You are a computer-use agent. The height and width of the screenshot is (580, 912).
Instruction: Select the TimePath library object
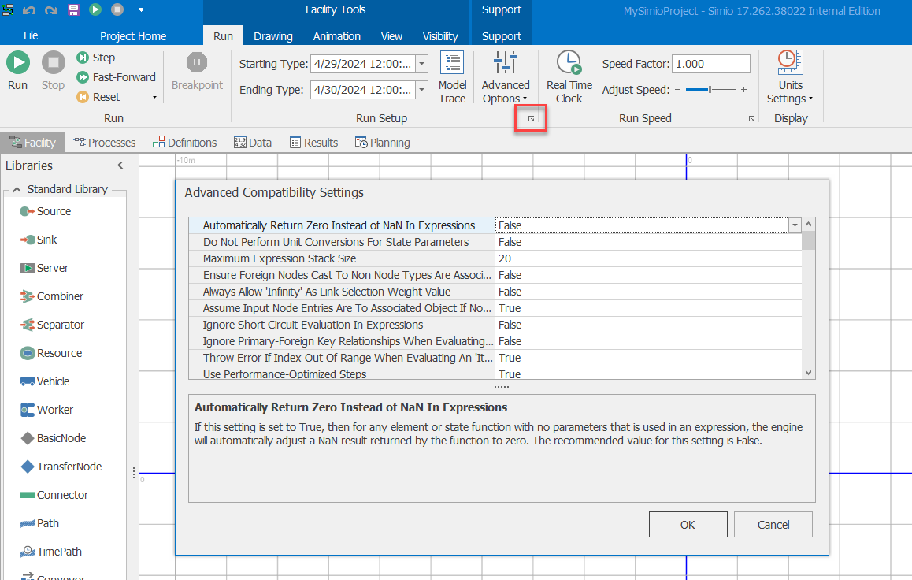coord(50,552)
